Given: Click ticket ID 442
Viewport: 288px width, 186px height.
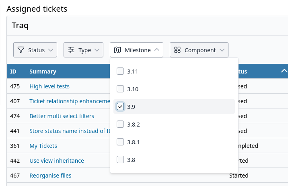Looking at the screenshot, I should tap(15, 161).
